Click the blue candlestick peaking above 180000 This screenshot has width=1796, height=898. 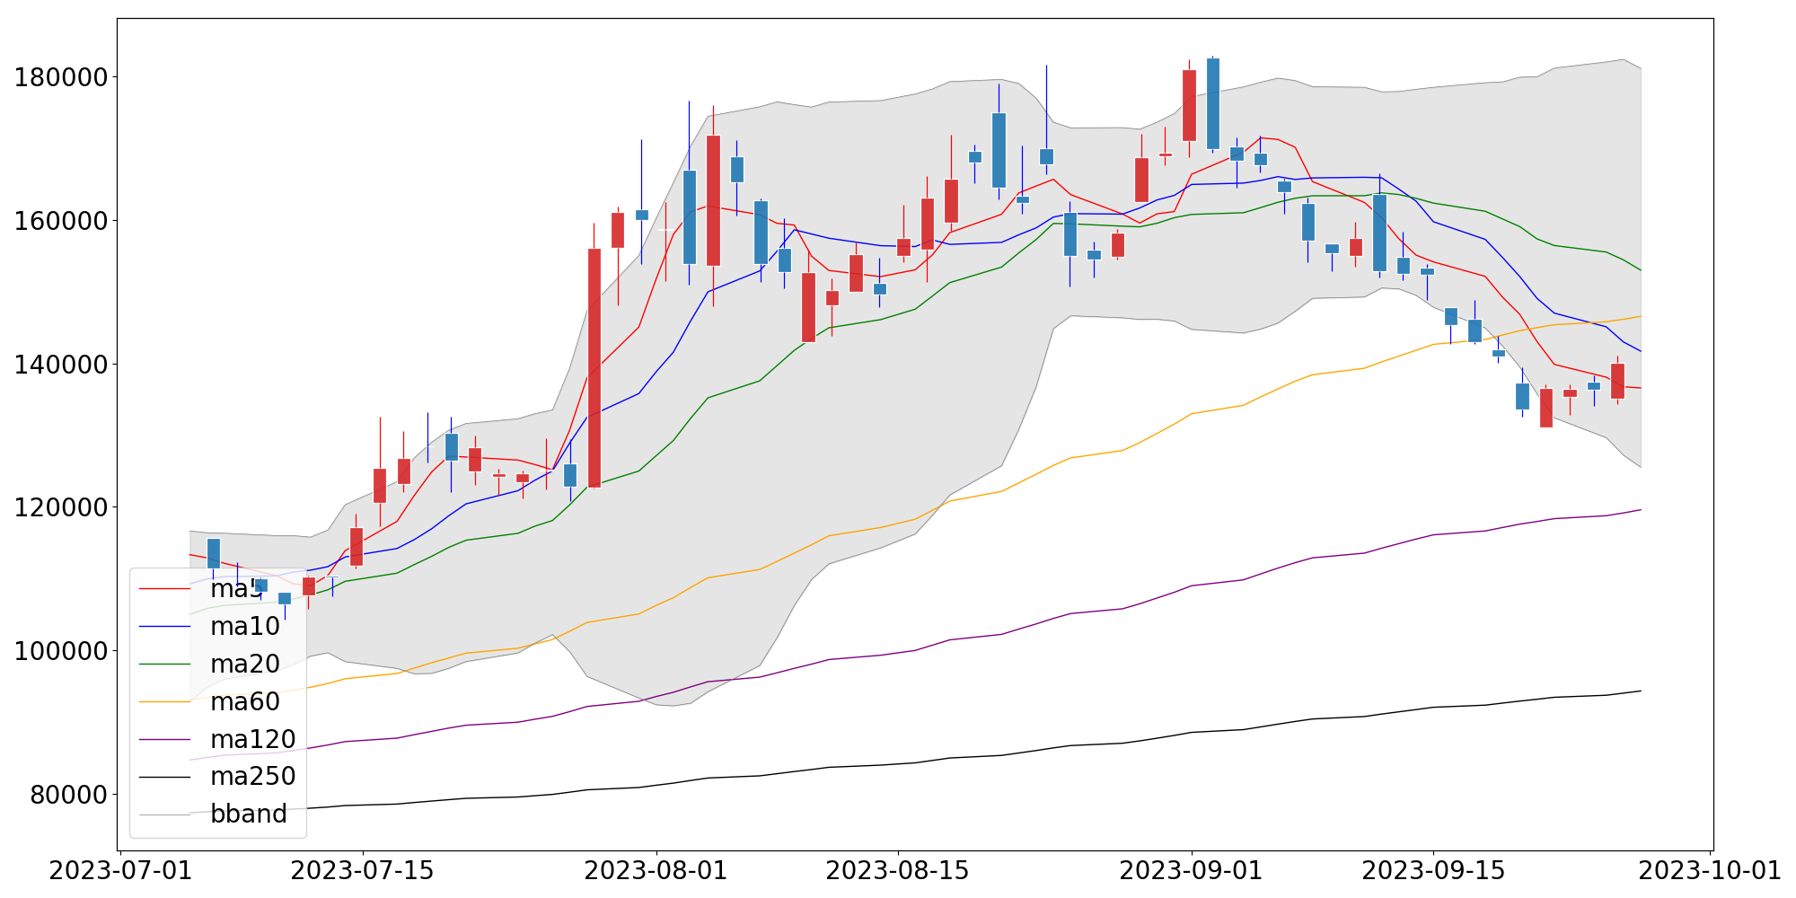1213,103
